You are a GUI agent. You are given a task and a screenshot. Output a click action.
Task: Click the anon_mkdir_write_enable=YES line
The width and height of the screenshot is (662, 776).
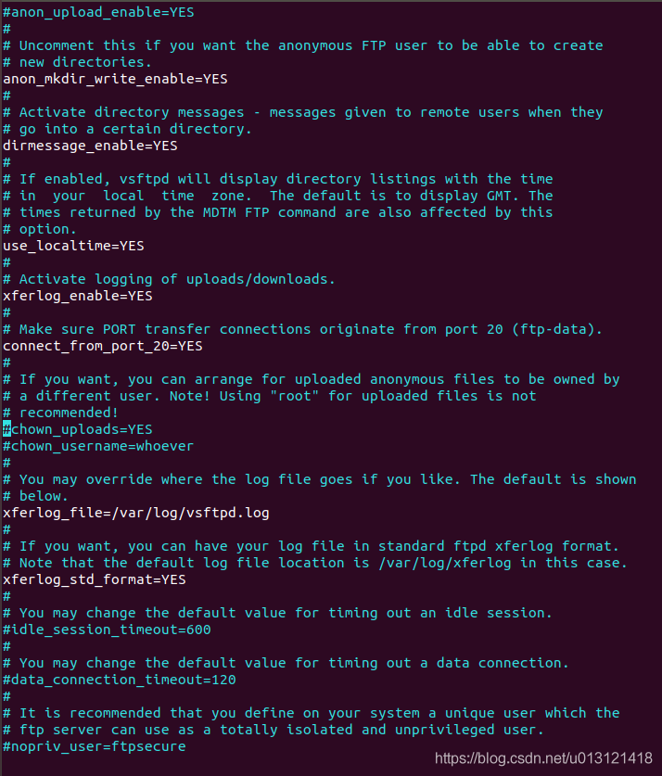(x=115, y=79)
